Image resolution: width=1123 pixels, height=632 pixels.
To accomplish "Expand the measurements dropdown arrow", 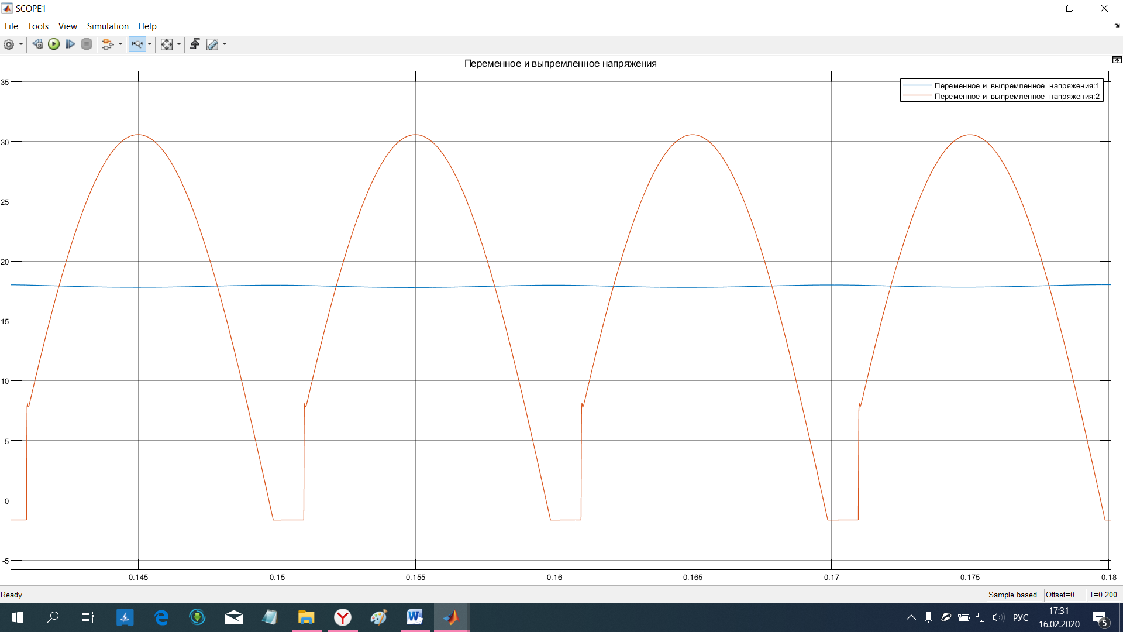I will click(225, 44).
